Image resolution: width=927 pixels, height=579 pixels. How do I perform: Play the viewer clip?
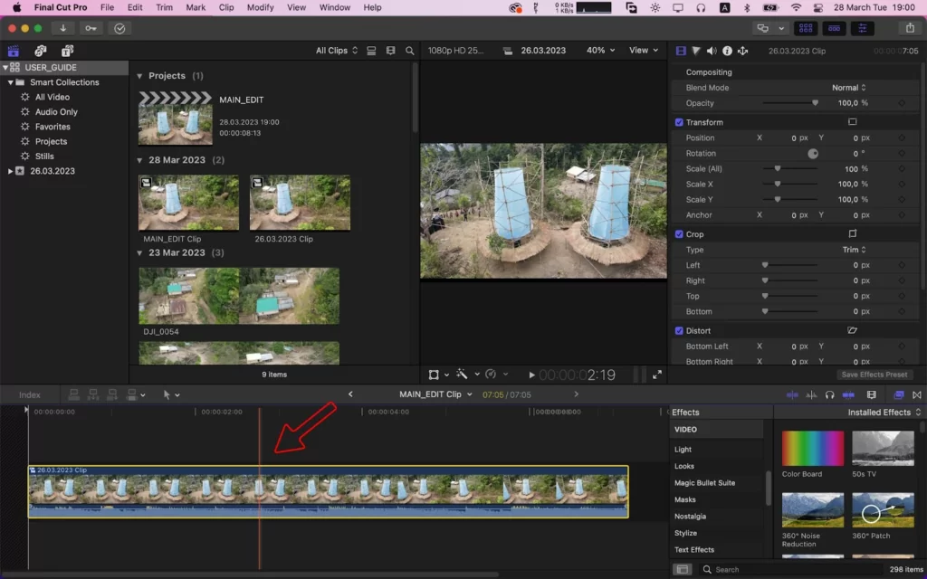click(531, 375)
